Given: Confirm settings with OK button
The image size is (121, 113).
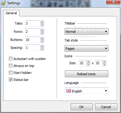Looking at the screenshot, I should tap(82, 107).
